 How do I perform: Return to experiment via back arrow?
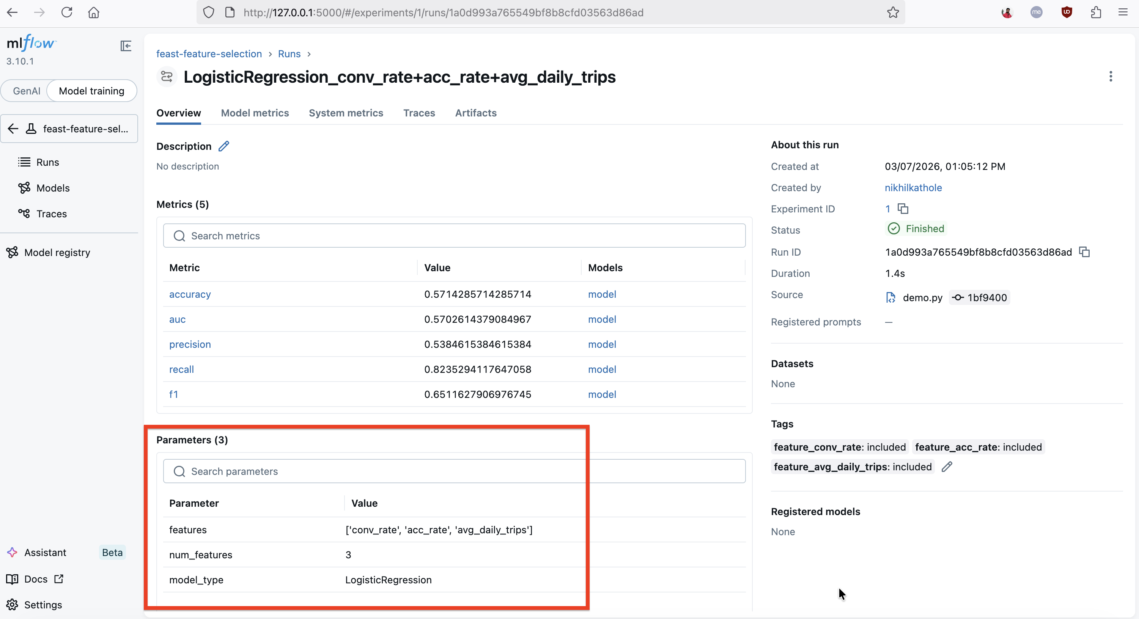(x=13, y=128)
